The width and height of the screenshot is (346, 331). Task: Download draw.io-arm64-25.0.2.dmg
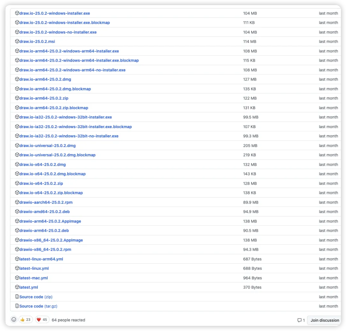coord(45,79)
